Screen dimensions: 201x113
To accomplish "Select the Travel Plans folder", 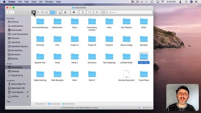I will [144, 76].
